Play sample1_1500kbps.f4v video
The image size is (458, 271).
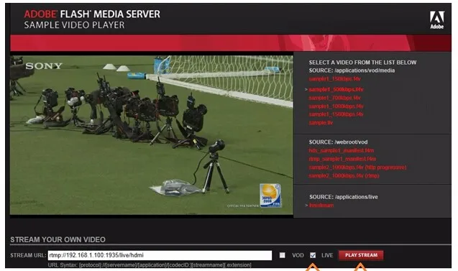(x=336, y=114)
